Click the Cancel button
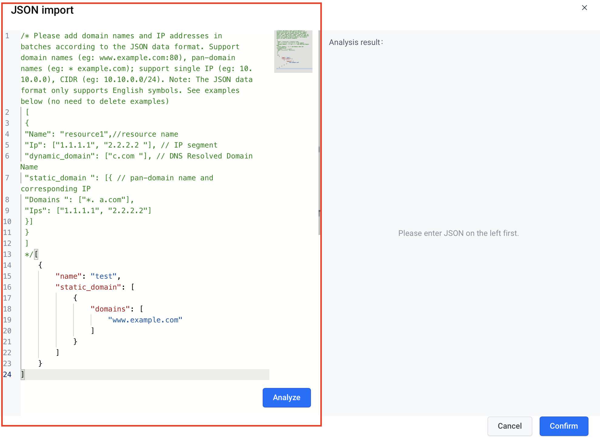This screenshot has width=600, height=442. pos(510,426)
